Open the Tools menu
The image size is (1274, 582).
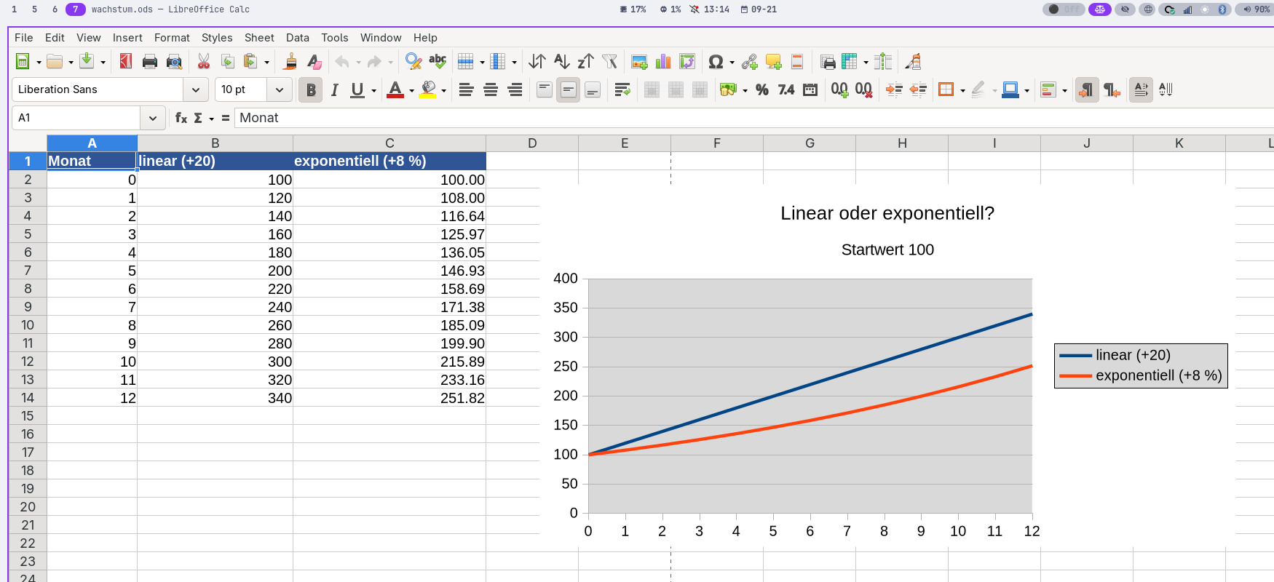(x=335, y=38)
